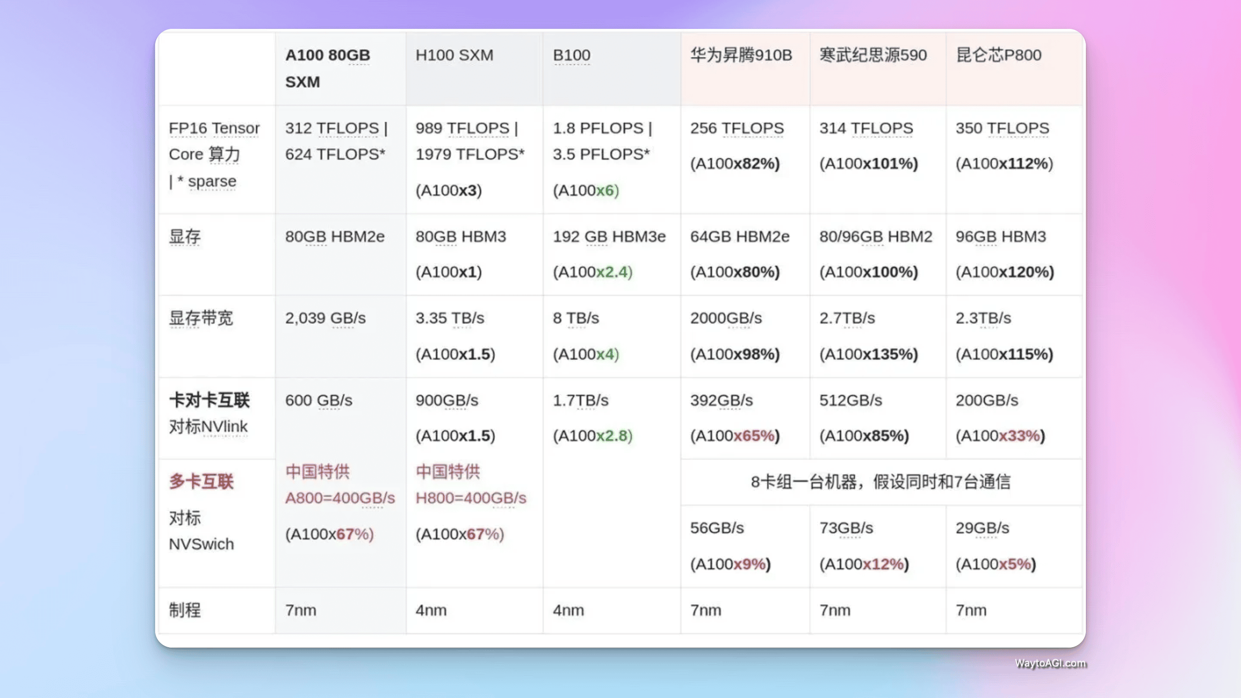Click the "制程" row label
The image size is (1241, 698).
184,610
